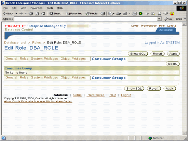Click the Refresh page icon
This screenshot has height=141, width=188.
(x=37, y=14)
